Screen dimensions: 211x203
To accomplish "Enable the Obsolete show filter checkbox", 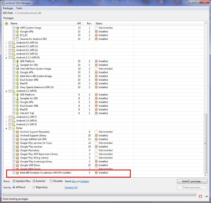I will pyautogui.click(x=51, y=181).
